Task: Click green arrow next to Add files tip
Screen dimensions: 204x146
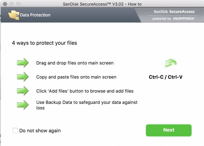Action: coord(23,91)
